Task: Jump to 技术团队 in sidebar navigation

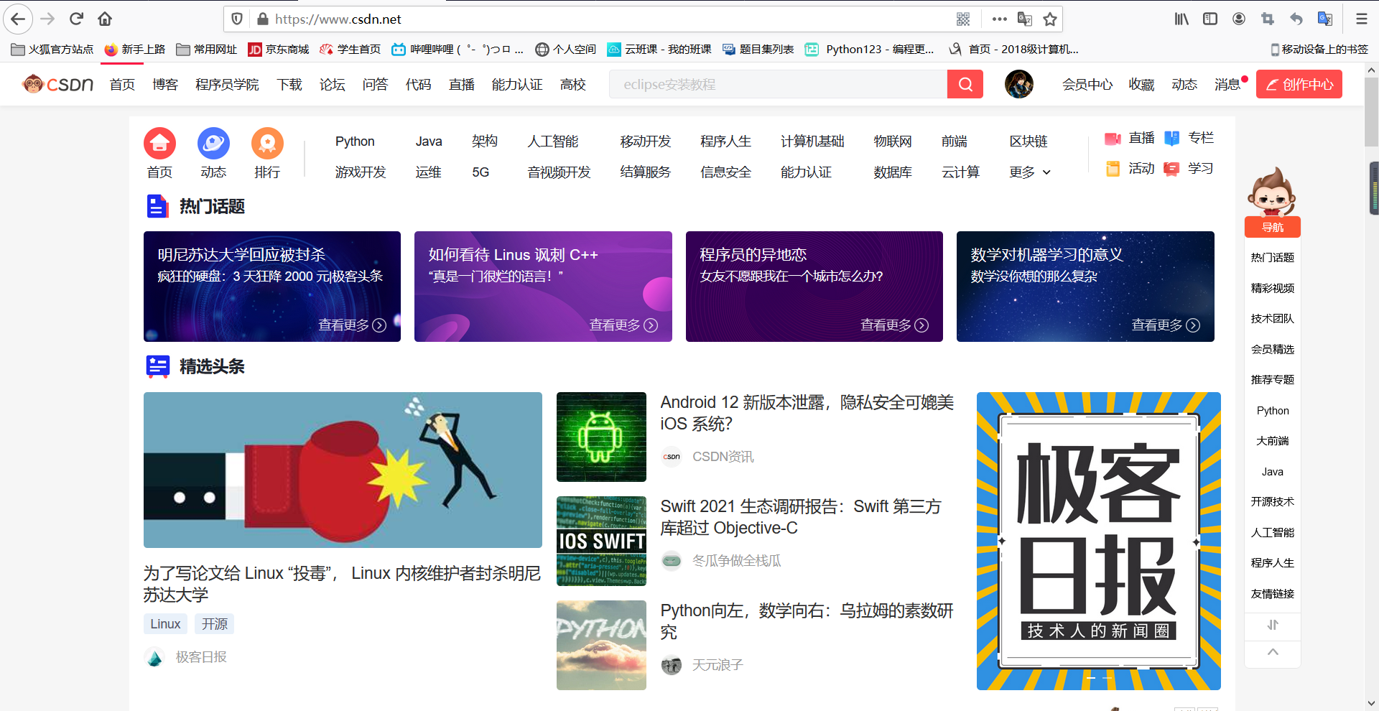Action: click(x=1273, y=319)
